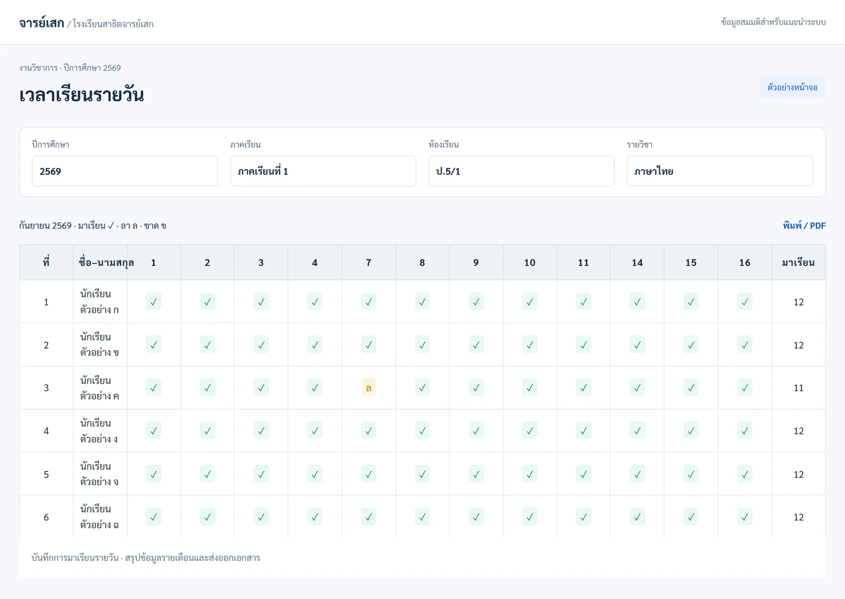Toggle day 16 attendance for student ฉ
845x599 pixels.
[x=745, y=517]
